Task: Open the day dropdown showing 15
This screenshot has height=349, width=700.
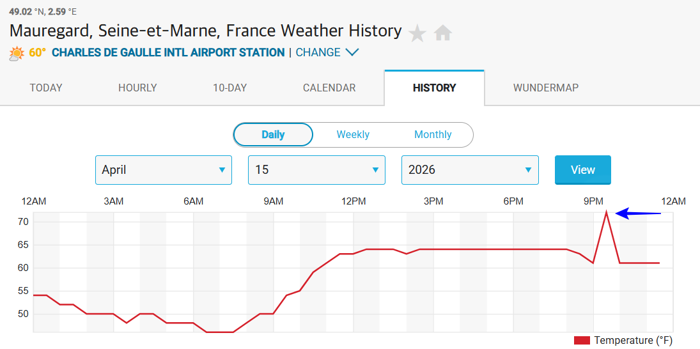Action: tap(316, 170)
